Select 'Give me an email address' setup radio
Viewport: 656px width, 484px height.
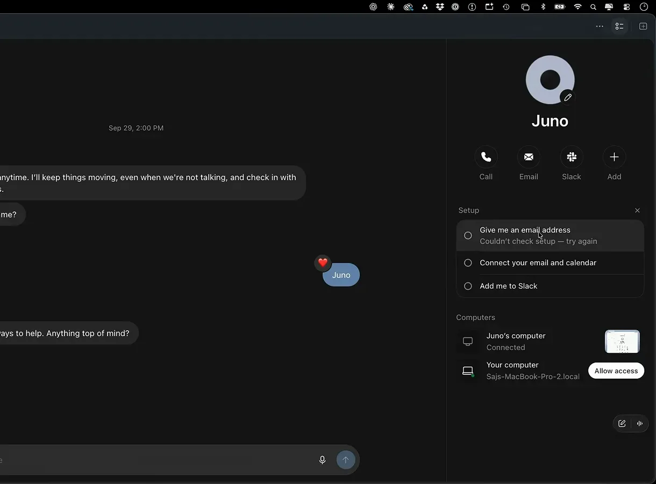point(468,236)
